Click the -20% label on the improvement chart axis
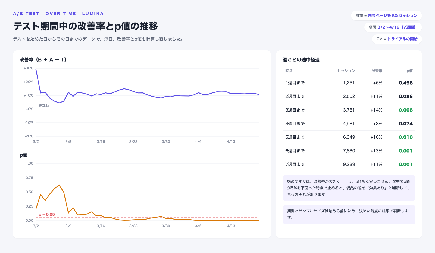This screenshot has width=435, height=253. (29, 136)
